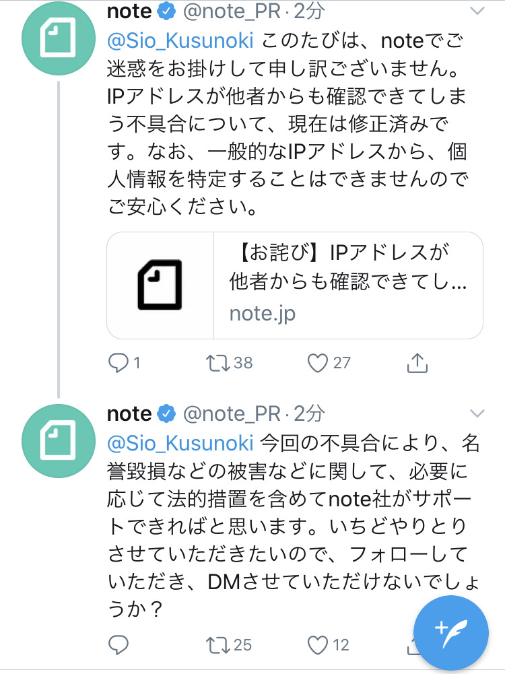Open the second tweet's chevron menu
The image size is (505, 674).
477,413
